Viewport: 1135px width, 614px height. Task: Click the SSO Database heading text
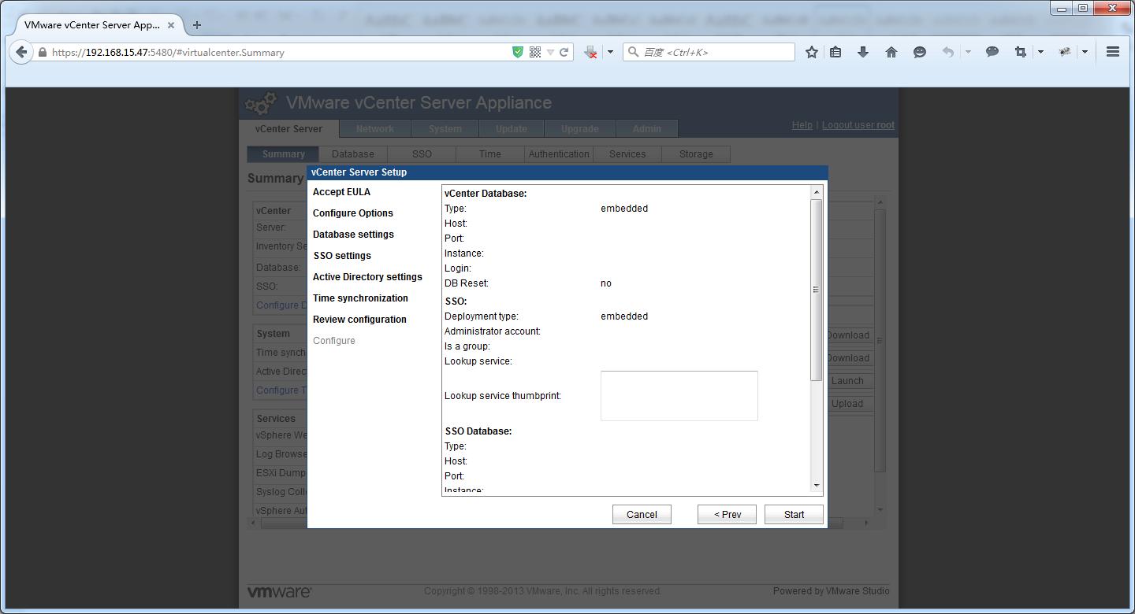(x=478, y=431)
